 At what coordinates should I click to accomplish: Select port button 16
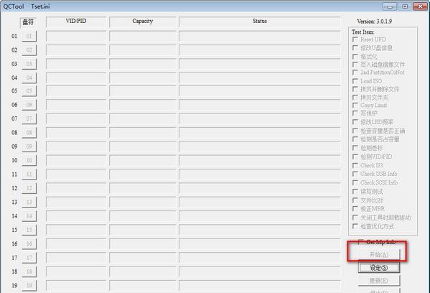pos(29,243)
